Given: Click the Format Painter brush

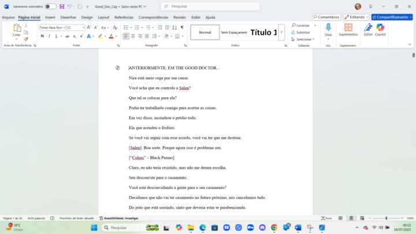Looking at the screenshot, I should tap(26, 39).
